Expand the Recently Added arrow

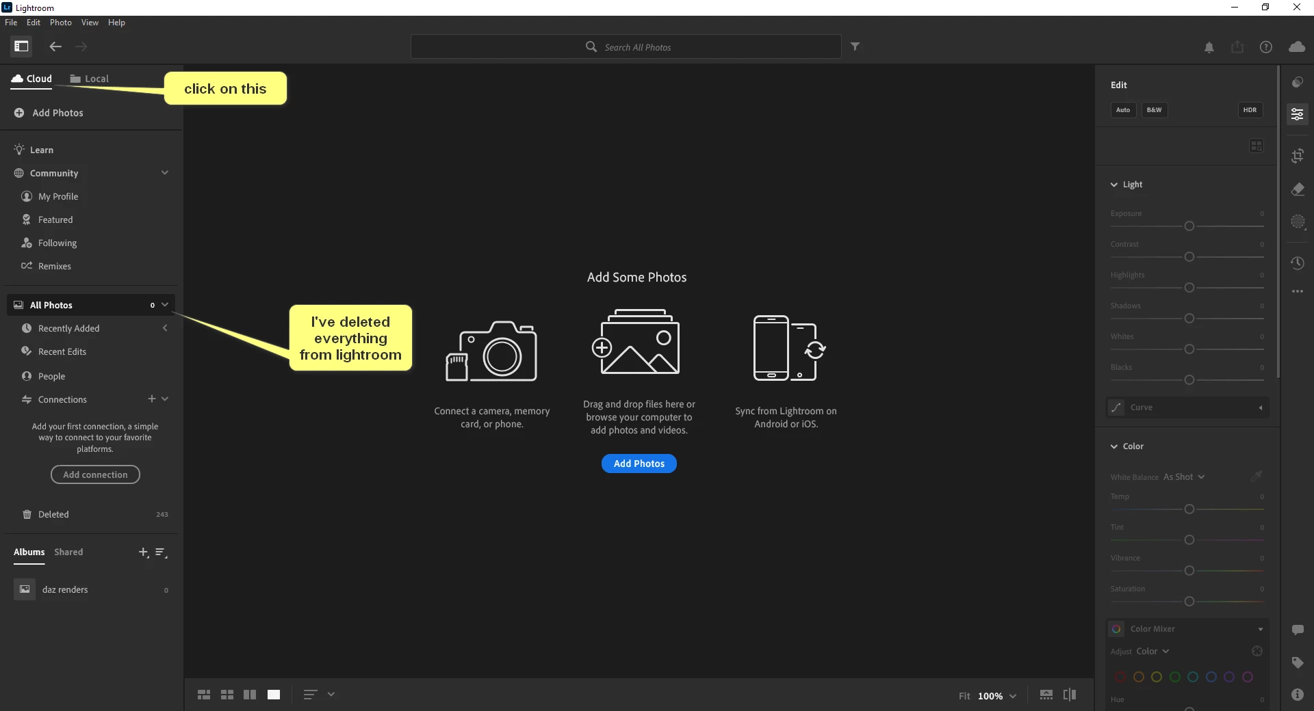[165, 328]
